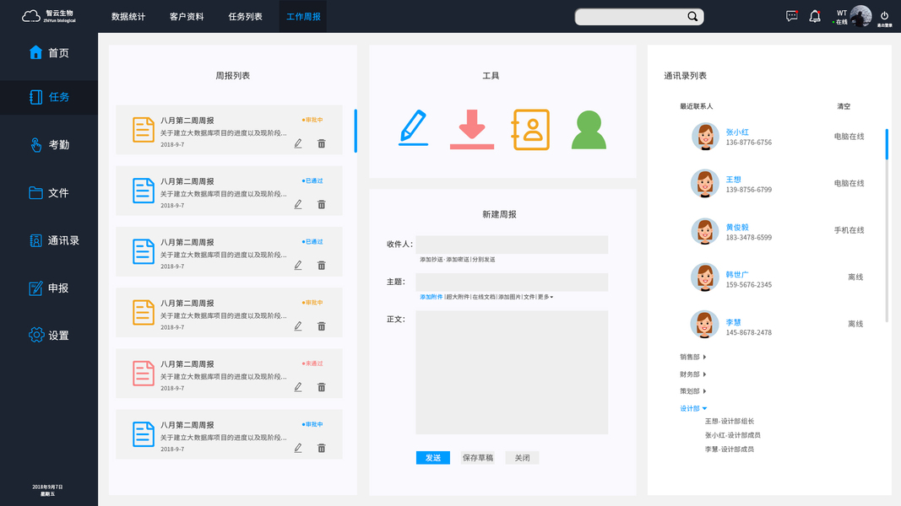Click the power icon to log out

pyautogui.click(x=884, y=16)
